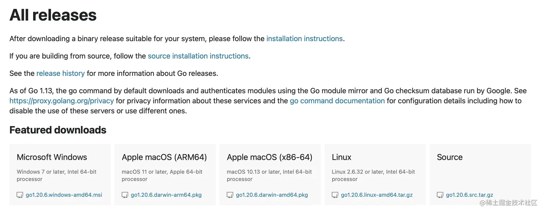Select the Microsoft Windows card heading

(x=52, y=157)
